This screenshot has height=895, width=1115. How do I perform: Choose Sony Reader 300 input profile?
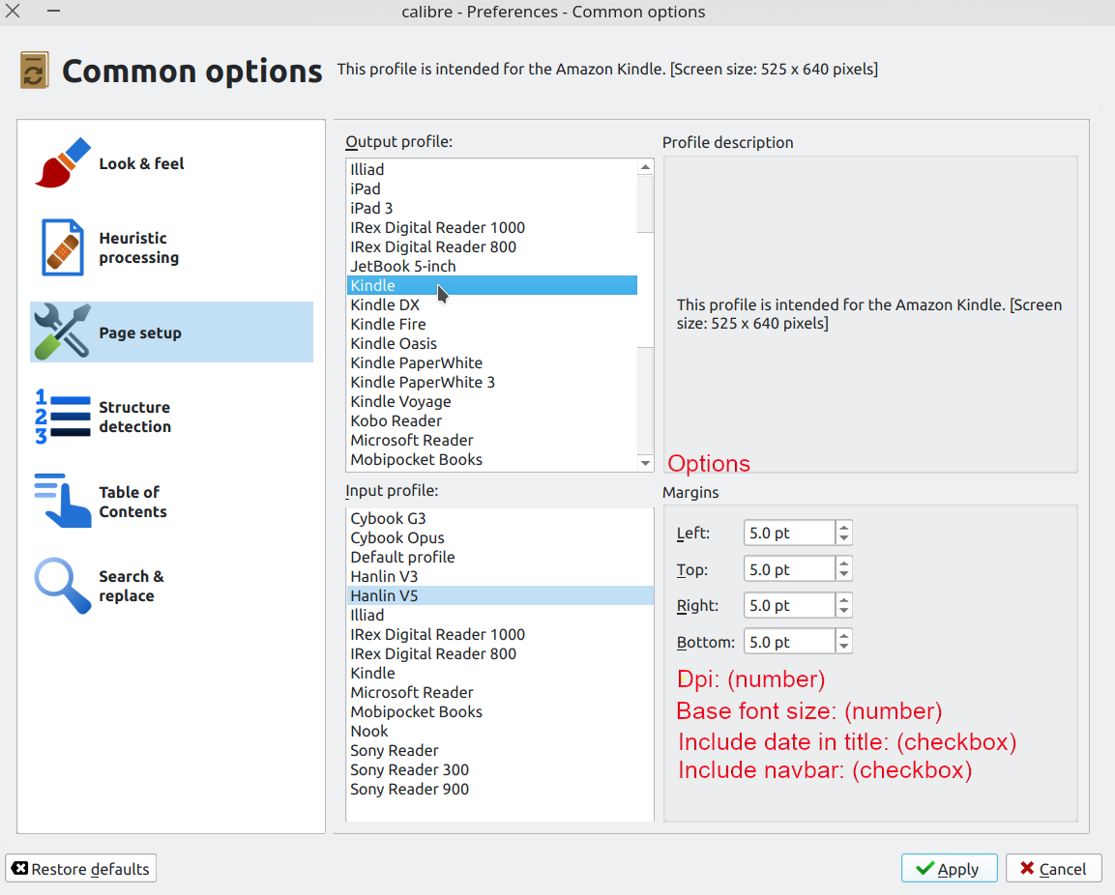pos(410,769)
